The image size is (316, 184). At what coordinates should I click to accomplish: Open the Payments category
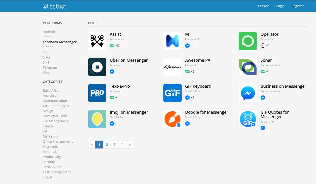click(x=50, y=147)
